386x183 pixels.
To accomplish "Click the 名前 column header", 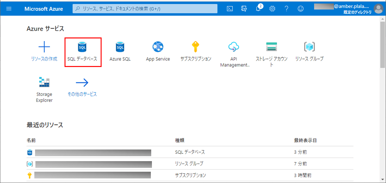I will [x=30, y=141].
